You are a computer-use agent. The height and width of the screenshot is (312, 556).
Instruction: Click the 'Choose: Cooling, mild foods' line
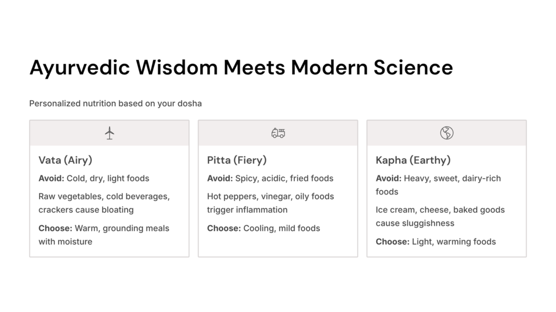(263, 228)
